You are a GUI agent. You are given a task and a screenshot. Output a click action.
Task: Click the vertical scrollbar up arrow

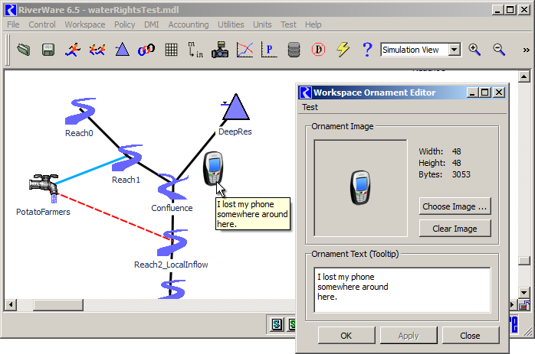[524, 76]
